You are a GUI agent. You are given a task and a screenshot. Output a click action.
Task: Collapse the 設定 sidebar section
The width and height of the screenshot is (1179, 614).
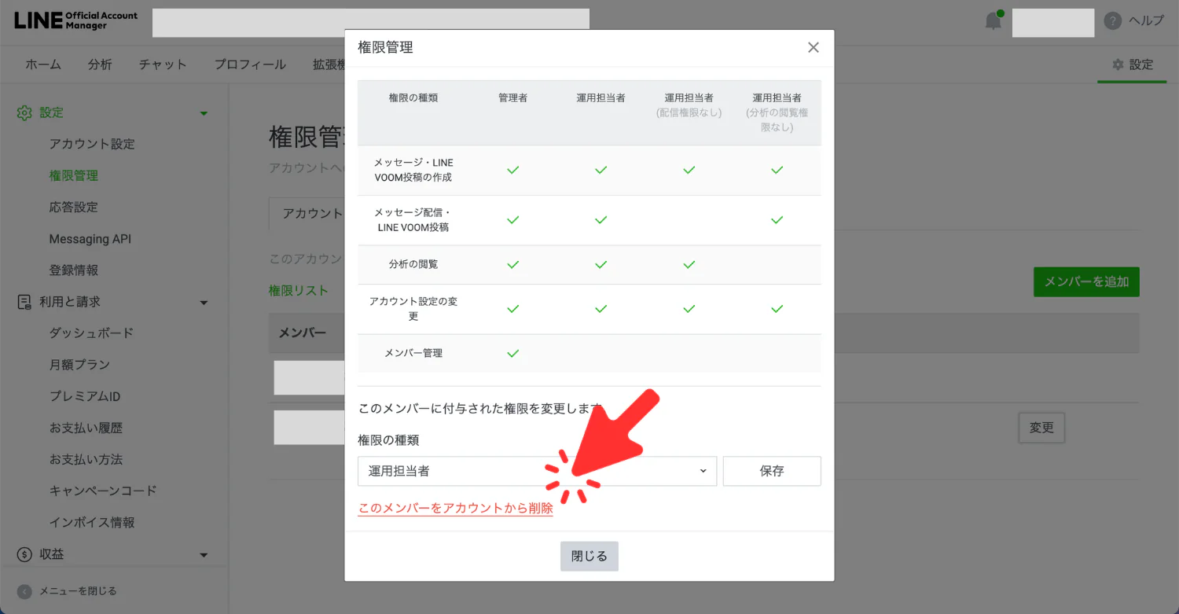pyautogui.click(x=204, y=113)
